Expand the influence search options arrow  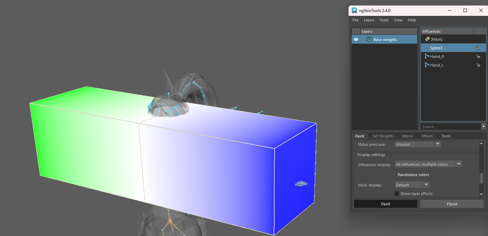484,127
